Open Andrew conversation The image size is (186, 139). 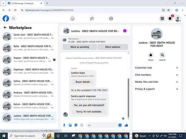coord(29,94)
